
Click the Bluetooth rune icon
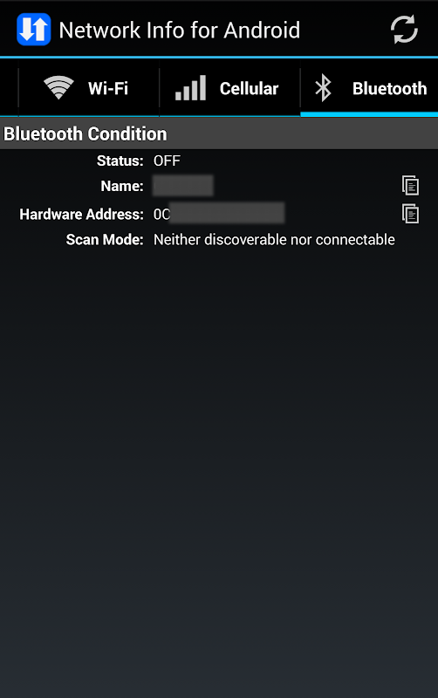tap(323, 88)
